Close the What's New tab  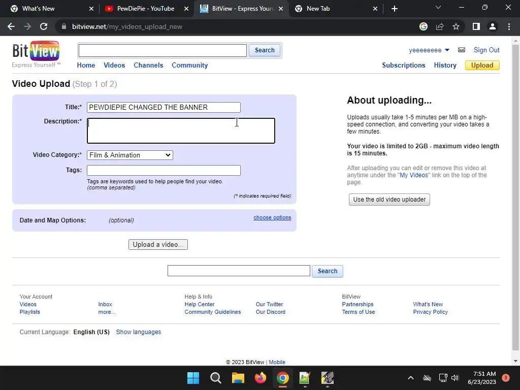(91, 9)
